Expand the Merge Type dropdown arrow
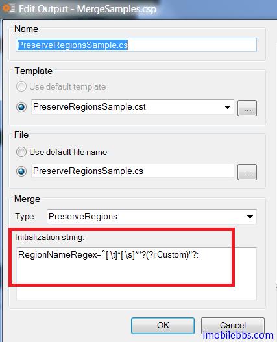 (250, 217)
